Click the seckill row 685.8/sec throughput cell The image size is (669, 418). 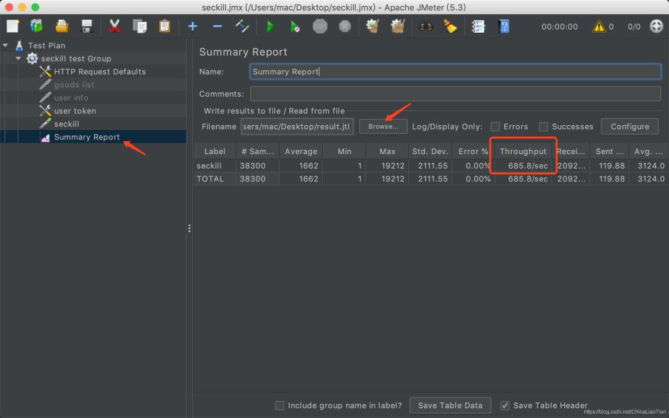point(523,165)
